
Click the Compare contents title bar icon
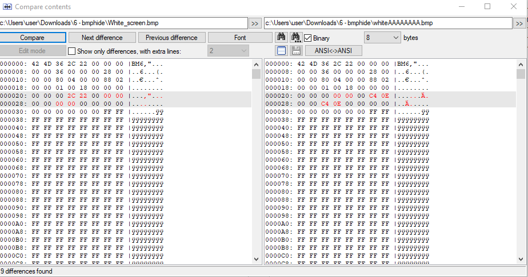coord(7,6)
